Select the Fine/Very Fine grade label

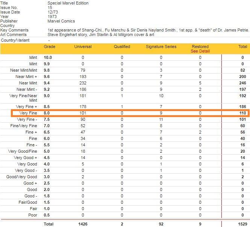pos(24,126)
